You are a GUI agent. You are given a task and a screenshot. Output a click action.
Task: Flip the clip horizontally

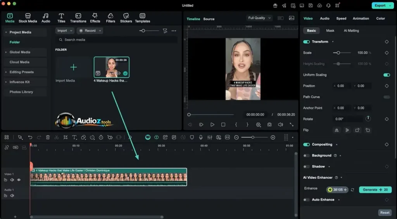click(337, 130)
